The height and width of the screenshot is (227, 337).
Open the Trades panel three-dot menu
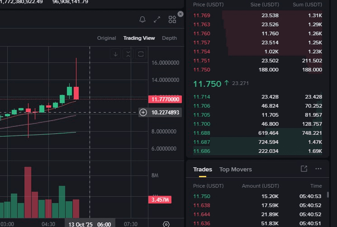pyautogui.click(x=318, y=169)
